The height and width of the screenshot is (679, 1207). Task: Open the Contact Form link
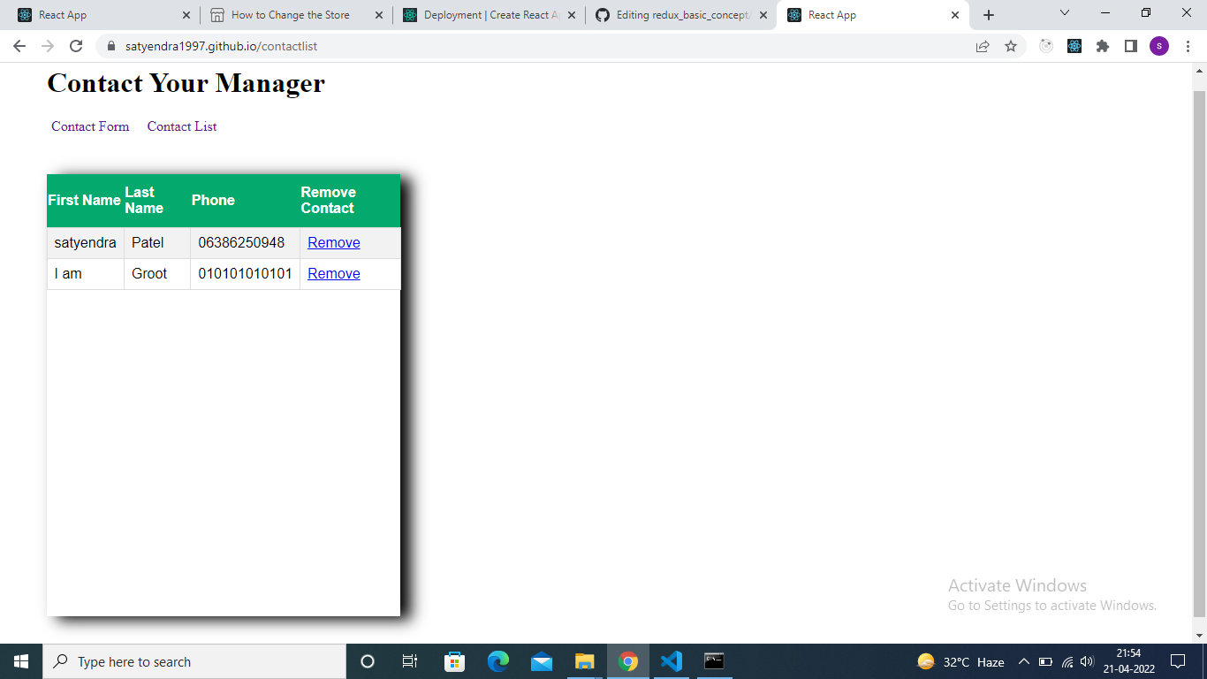click(89, 126)
